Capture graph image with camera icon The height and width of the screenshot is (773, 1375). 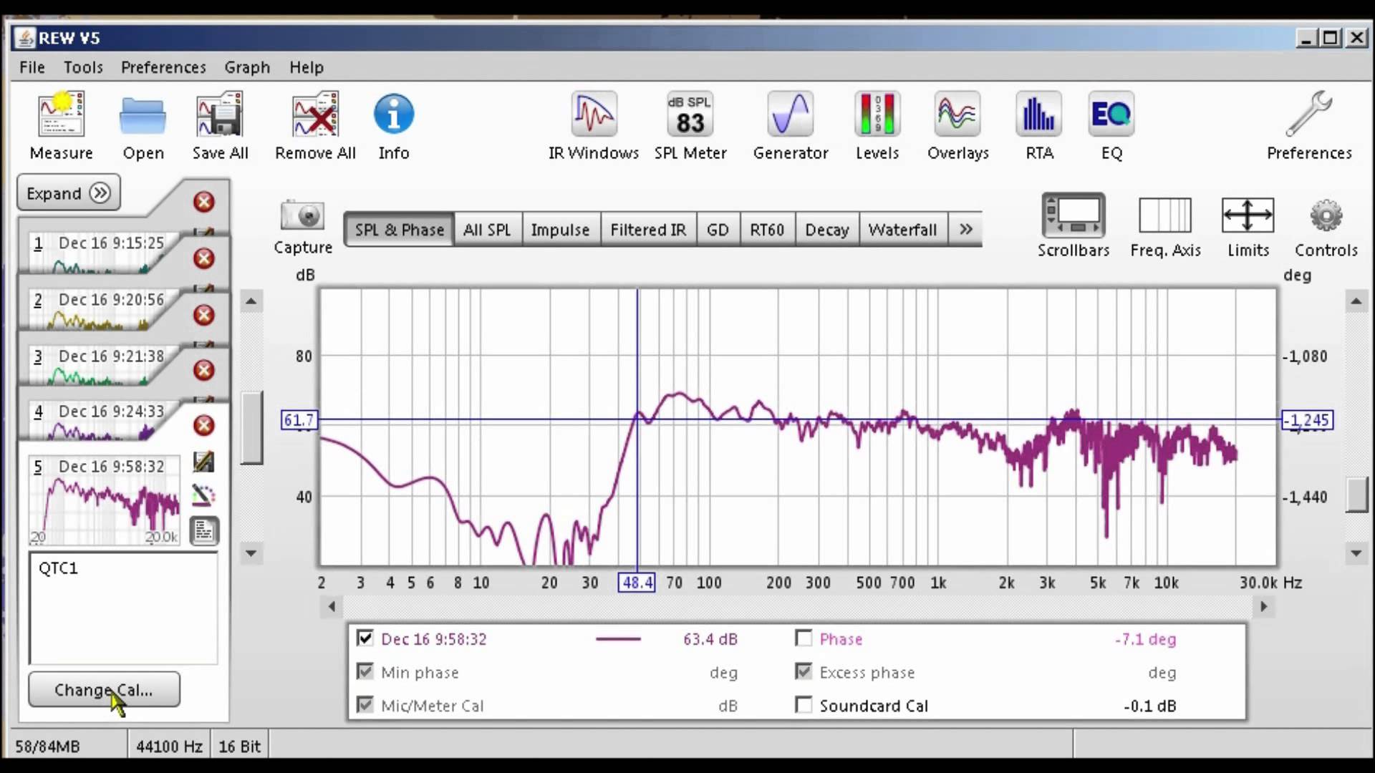302,215
